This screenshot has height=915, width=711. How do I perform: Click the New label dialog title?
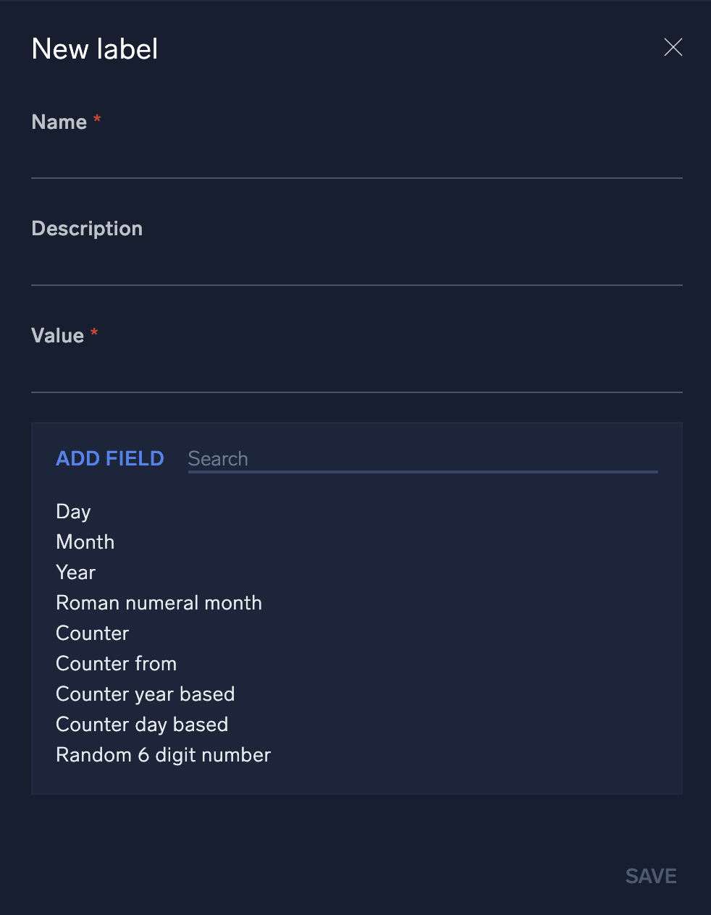(94, 49)
